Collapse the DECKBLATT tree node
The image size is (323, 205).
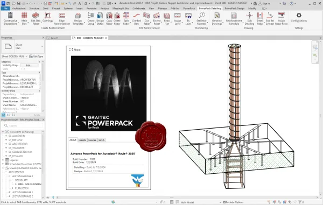(12, 180)
